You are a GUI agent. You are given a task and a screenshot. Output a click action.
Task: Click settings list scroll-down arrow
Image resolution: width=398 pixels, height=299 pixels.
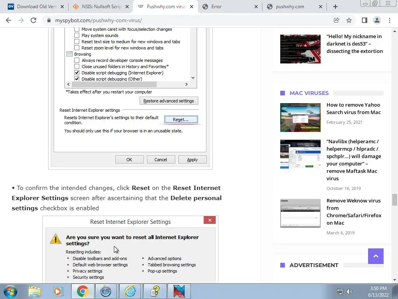pos(193,78)
